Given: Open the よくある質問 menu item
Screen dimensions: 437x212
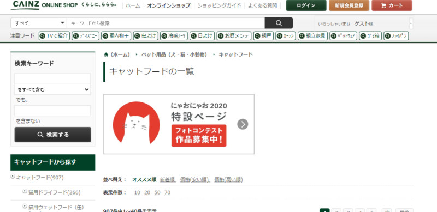Looking at the screenshot, I should (x=262, y=5).
